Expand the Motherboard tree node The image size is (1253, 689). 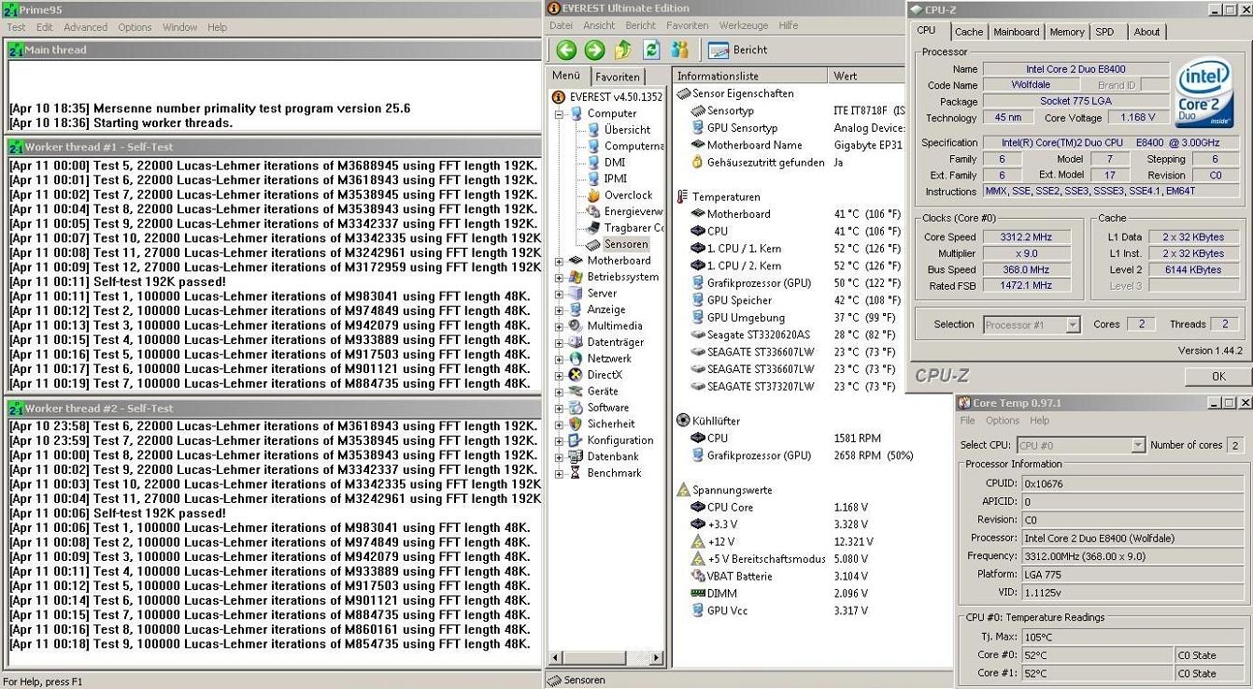(x=560, y=261)
